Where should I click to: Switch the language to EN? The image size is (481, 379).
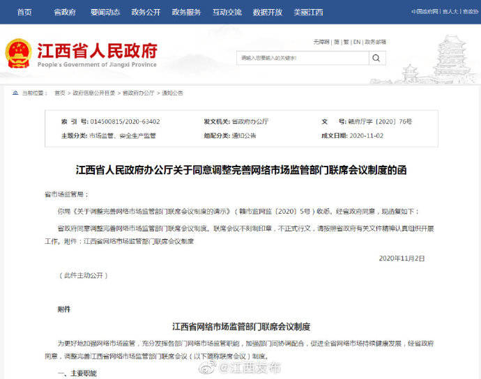[x=357, y=42]
